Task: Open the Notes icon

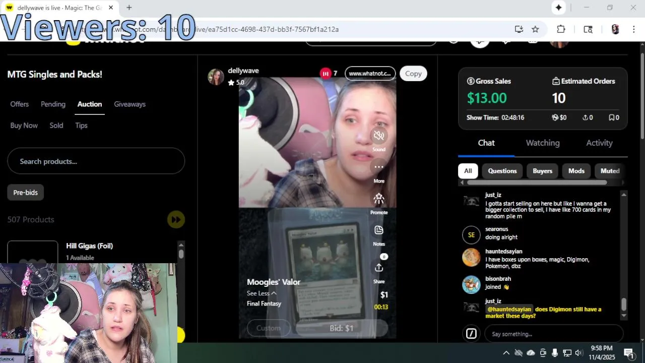Action: [x=379, y=230]
